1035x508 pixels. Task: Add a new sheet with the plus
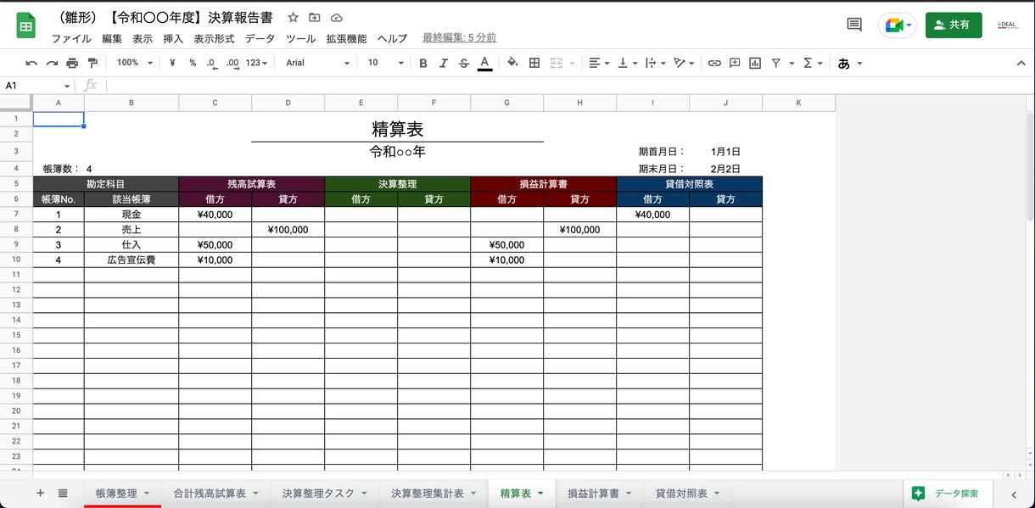tap(40, 493)
